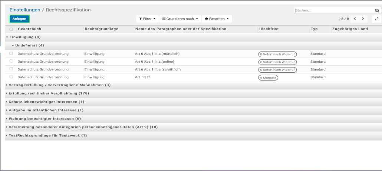Viewport: 382px width, 171px height.
Task: Open the Einstellungen breadcrumb link
Action: click(25, 10)
